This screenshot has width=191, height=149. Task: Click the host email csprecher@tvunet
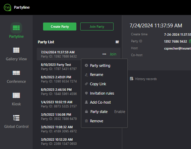click(177, 49)
